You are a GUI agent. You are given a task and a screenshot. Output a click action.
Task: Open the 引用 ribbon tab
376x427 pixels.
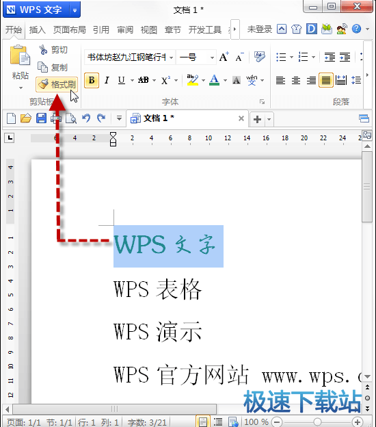[x=101, y=29]
